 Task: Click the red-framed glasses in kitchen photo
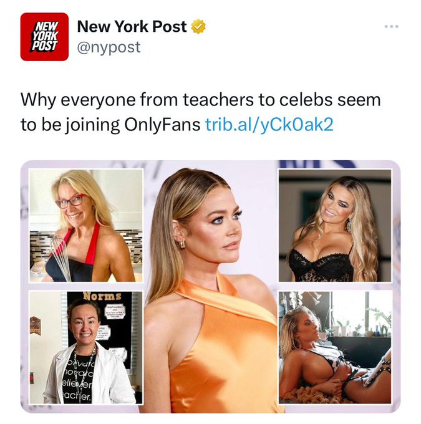[69, 202]
